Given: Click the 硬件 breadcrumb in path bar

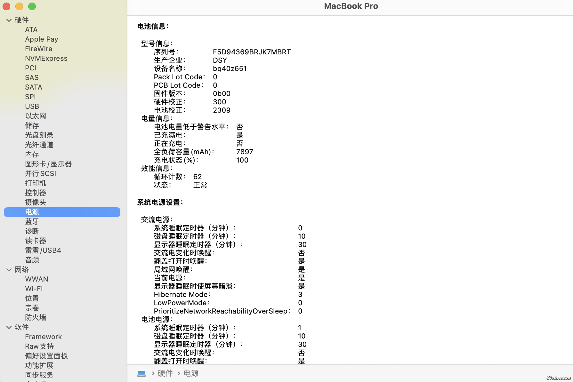Looking at the screenshot, I should click(165, 373).
